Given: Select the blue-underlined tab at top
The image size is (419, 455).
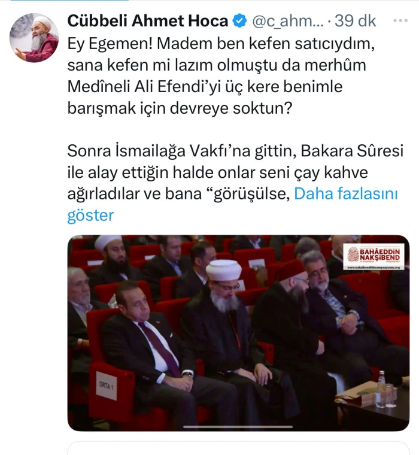Looking at the screenshot, I should (69, 1).
